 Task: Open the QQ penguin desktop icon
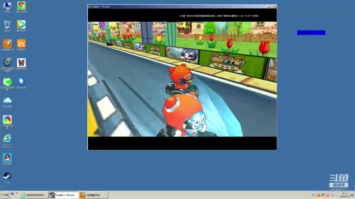[x=7, y=159]
